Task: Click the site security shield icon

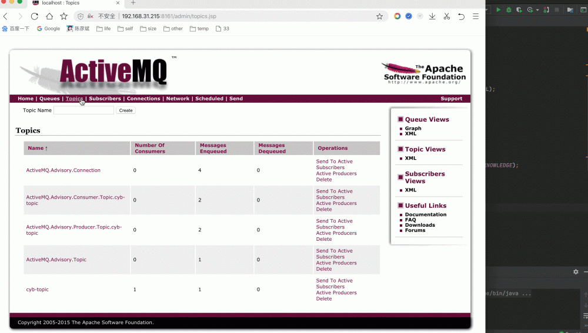Action: click(80, 16)
